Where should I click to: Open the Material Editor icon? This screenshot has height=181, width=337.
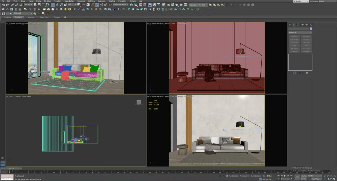(x=163, y=5)
